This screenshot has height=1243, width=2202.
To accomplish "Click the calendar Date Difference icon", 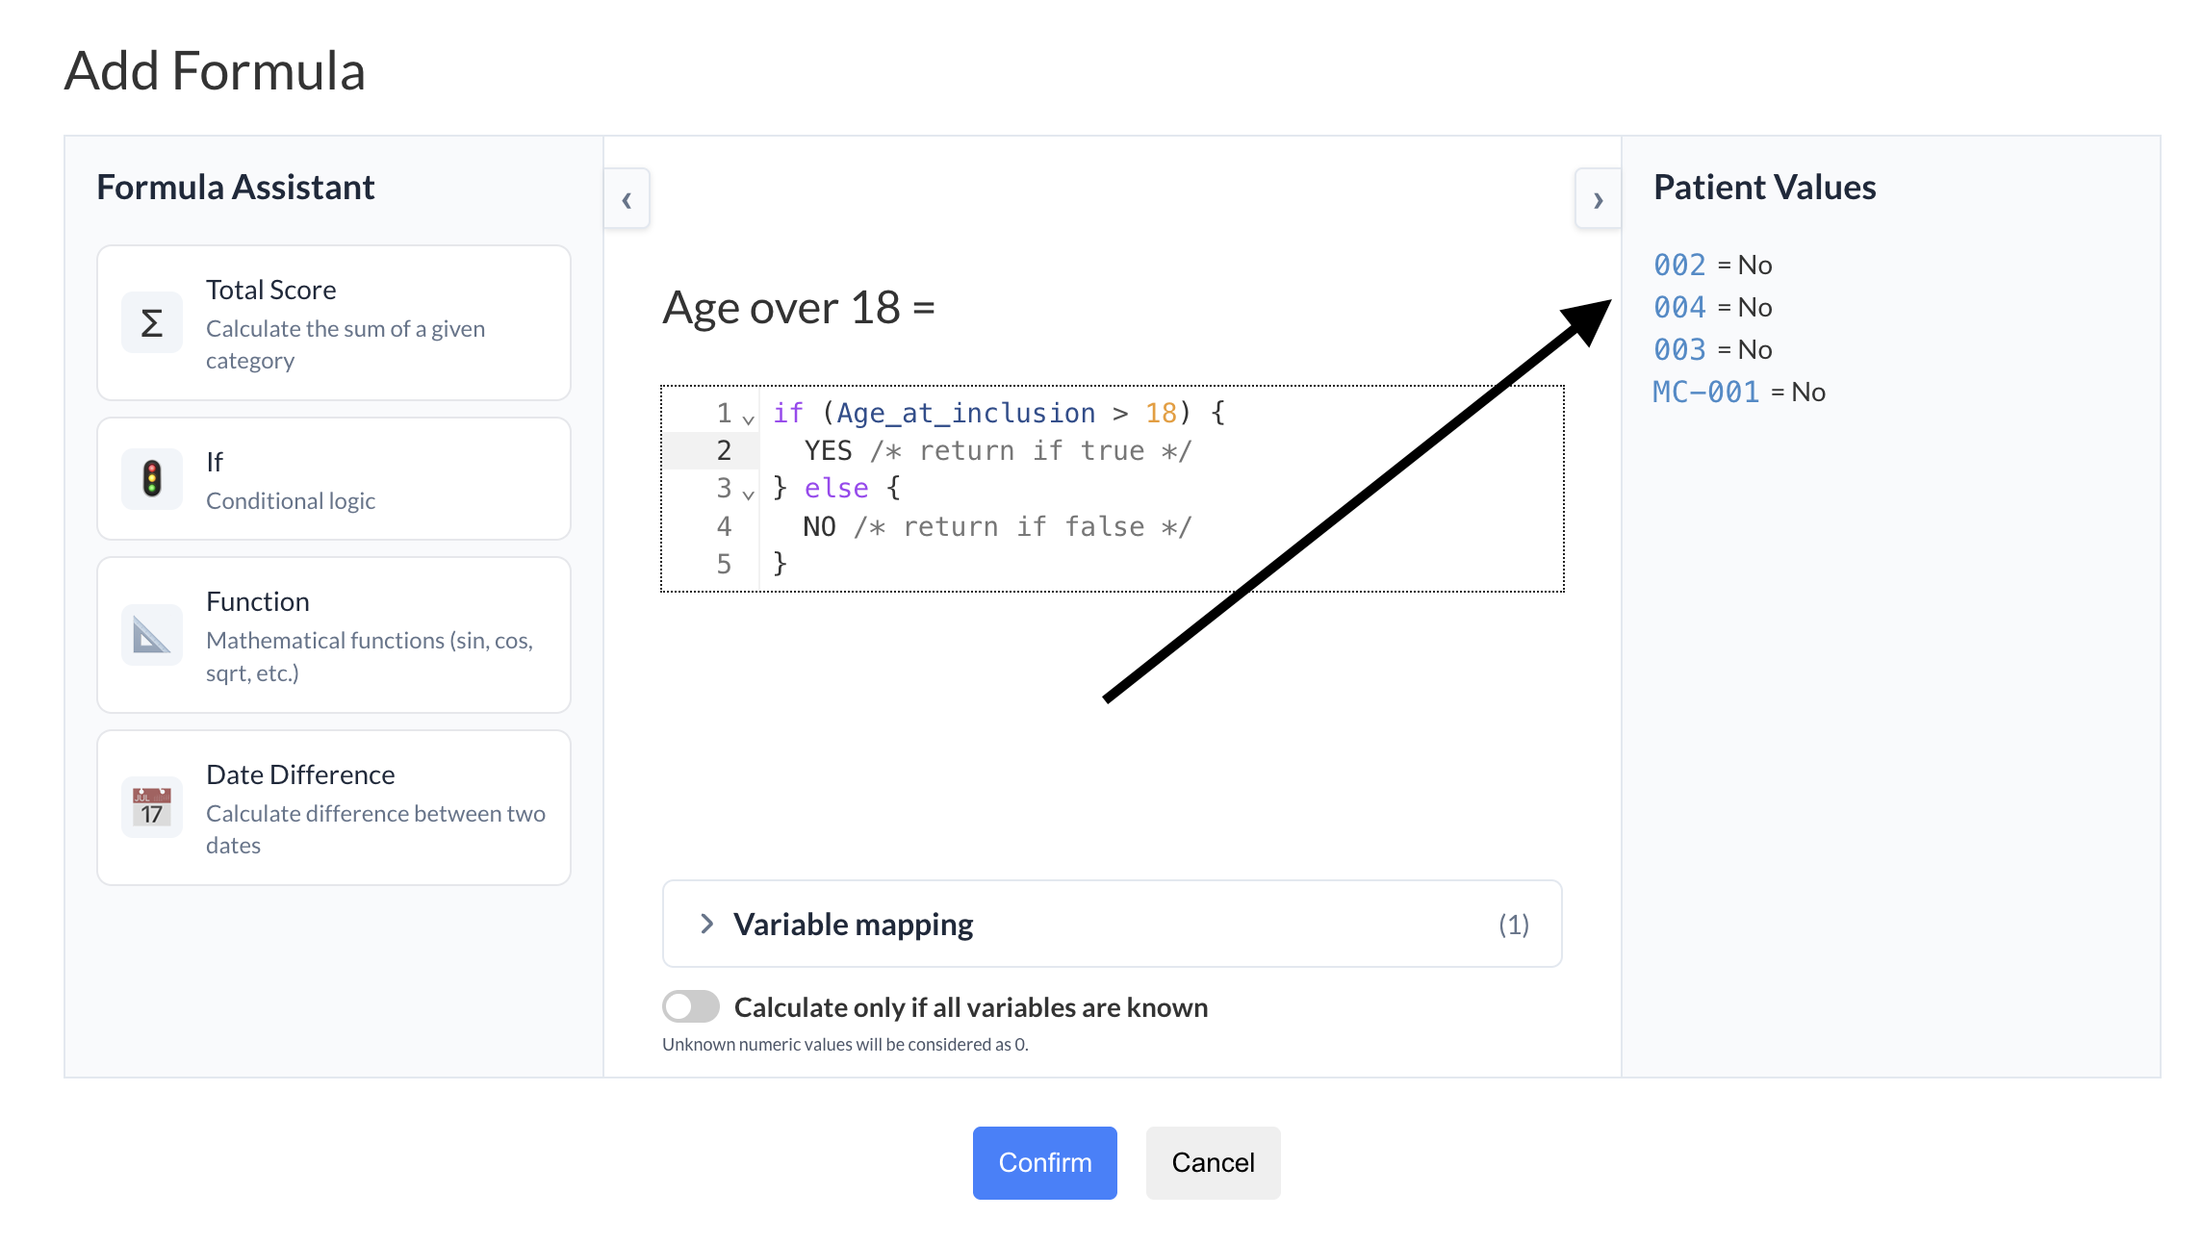I will [151, 807].
